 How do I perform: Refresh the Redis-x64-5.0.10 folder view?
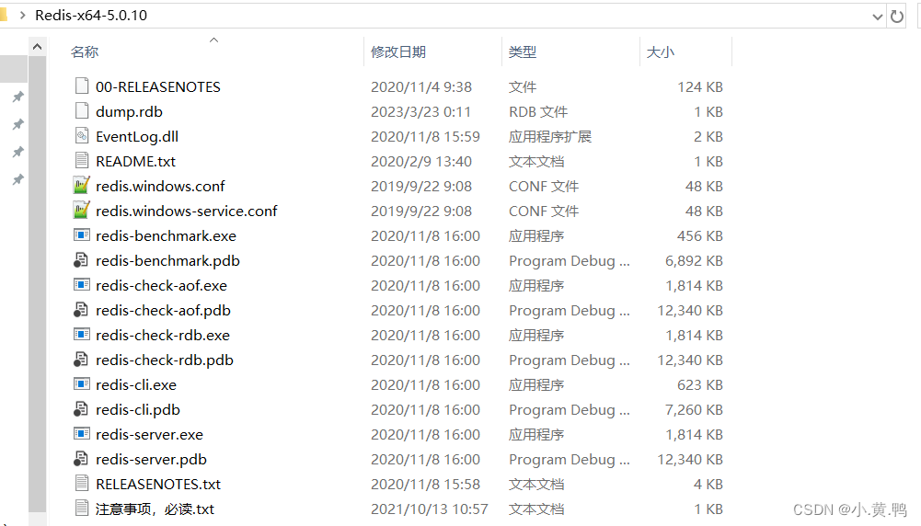[x=897, y=16]
